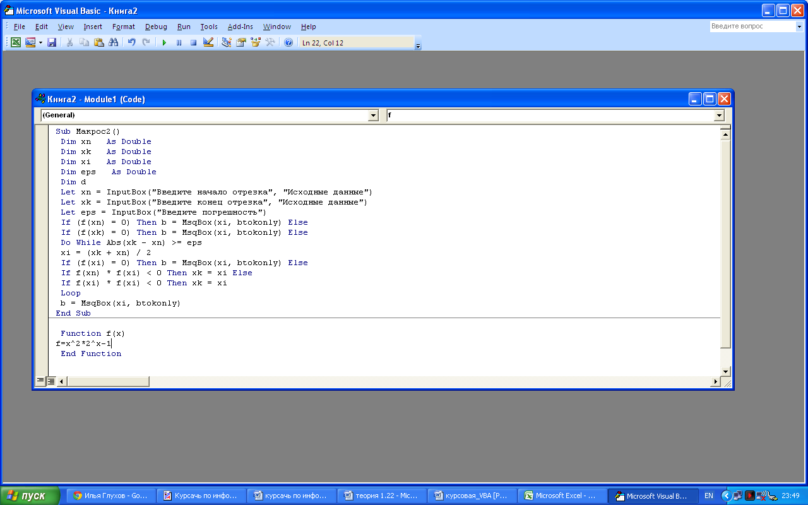Screen dimensions: 808x505
Task: Click the 'End Function' line
Action: pos(91,353)
